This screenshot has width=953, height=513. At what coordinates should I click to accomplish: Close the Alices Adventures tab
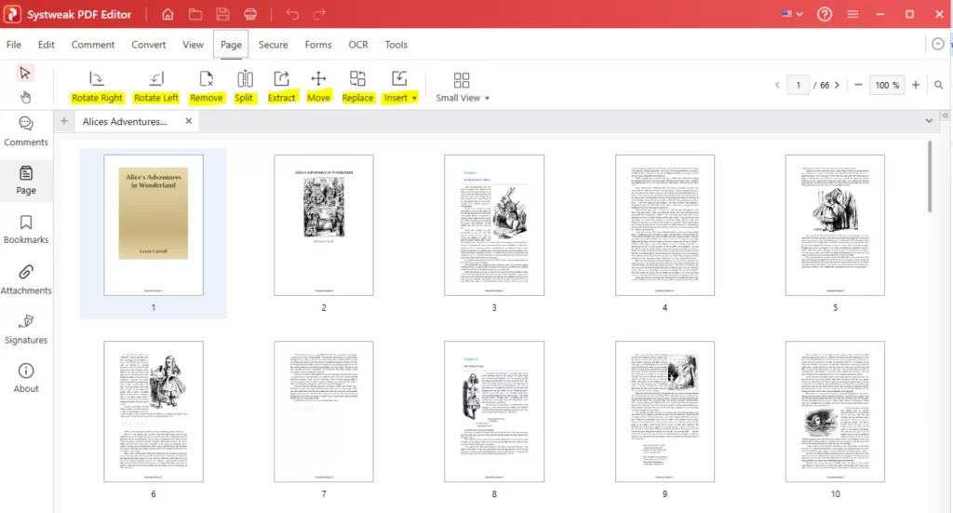(x=188, y=121)
